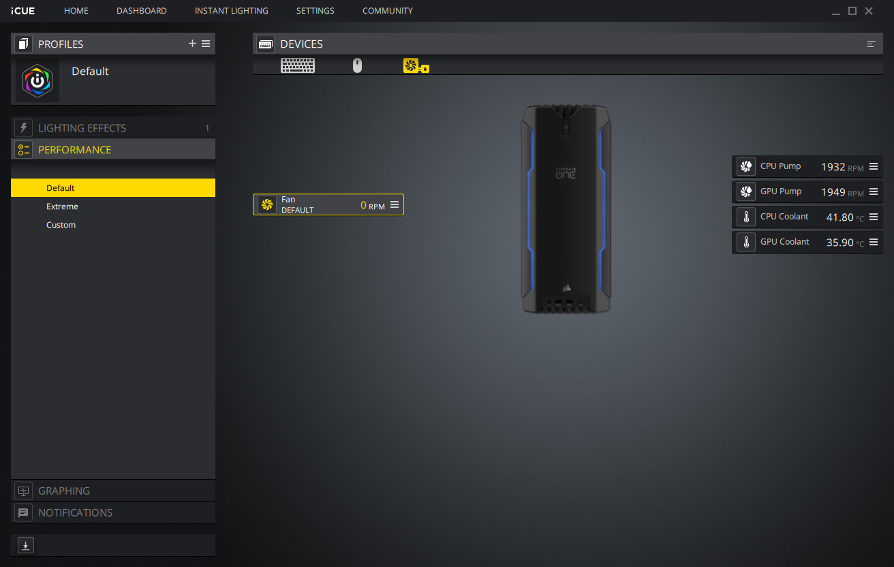Click the Performance sliders icon
Screen dimensions: 894x567
pyautogui.click(x=24, y=150)
